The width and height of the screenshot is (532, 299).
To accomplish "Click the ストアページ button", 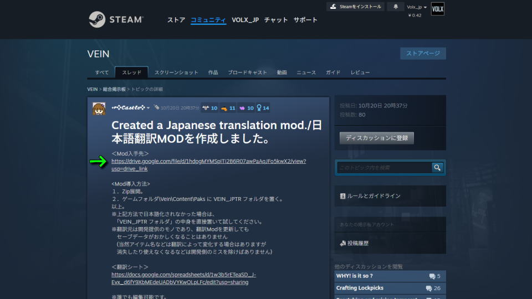I will coord(423,53).
